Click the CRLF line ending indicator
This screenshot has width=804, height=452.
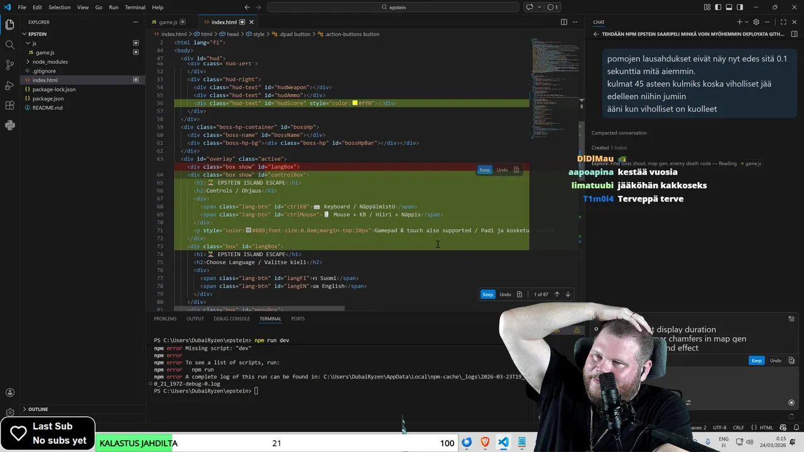(738, 428)
